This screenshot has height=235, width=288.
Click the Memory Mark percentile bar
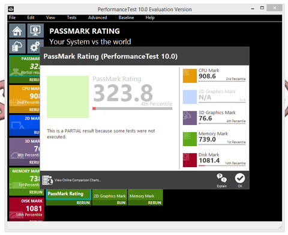coord(222,145)
